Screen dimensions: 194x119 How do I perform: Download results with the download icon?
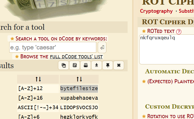pos(97,65)
